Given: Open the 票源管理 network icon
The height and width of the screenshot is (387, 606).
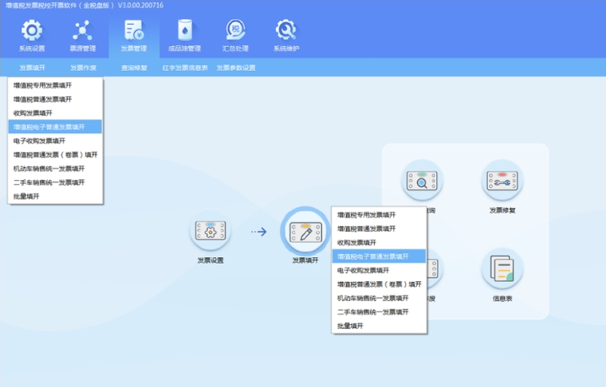Looking at the screenshot, I should [82, 31].
